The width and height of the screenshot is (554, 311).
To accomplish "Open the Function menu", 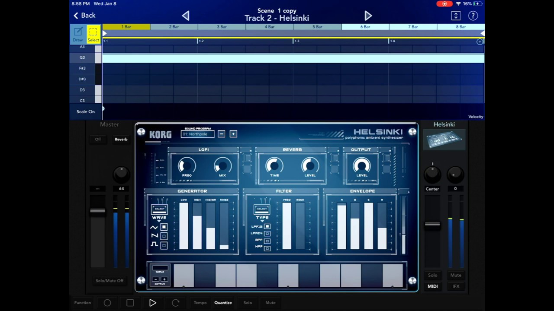I will point(83,303).
